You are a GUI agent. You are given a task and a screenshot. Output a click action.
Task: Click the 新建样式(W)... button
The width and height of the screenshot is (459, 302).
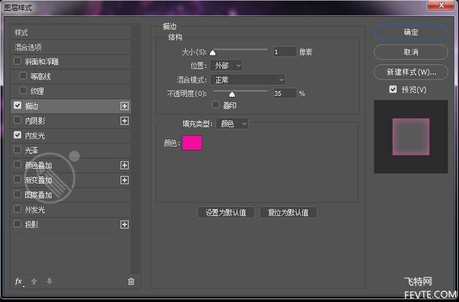pos(411,72)
